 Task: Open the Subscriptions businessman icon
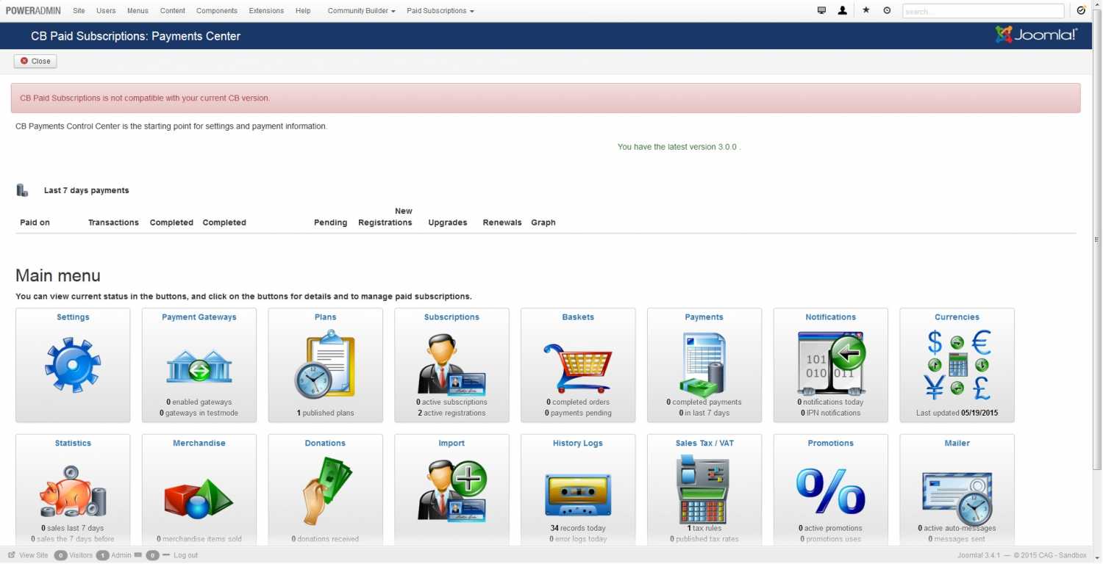451,365
